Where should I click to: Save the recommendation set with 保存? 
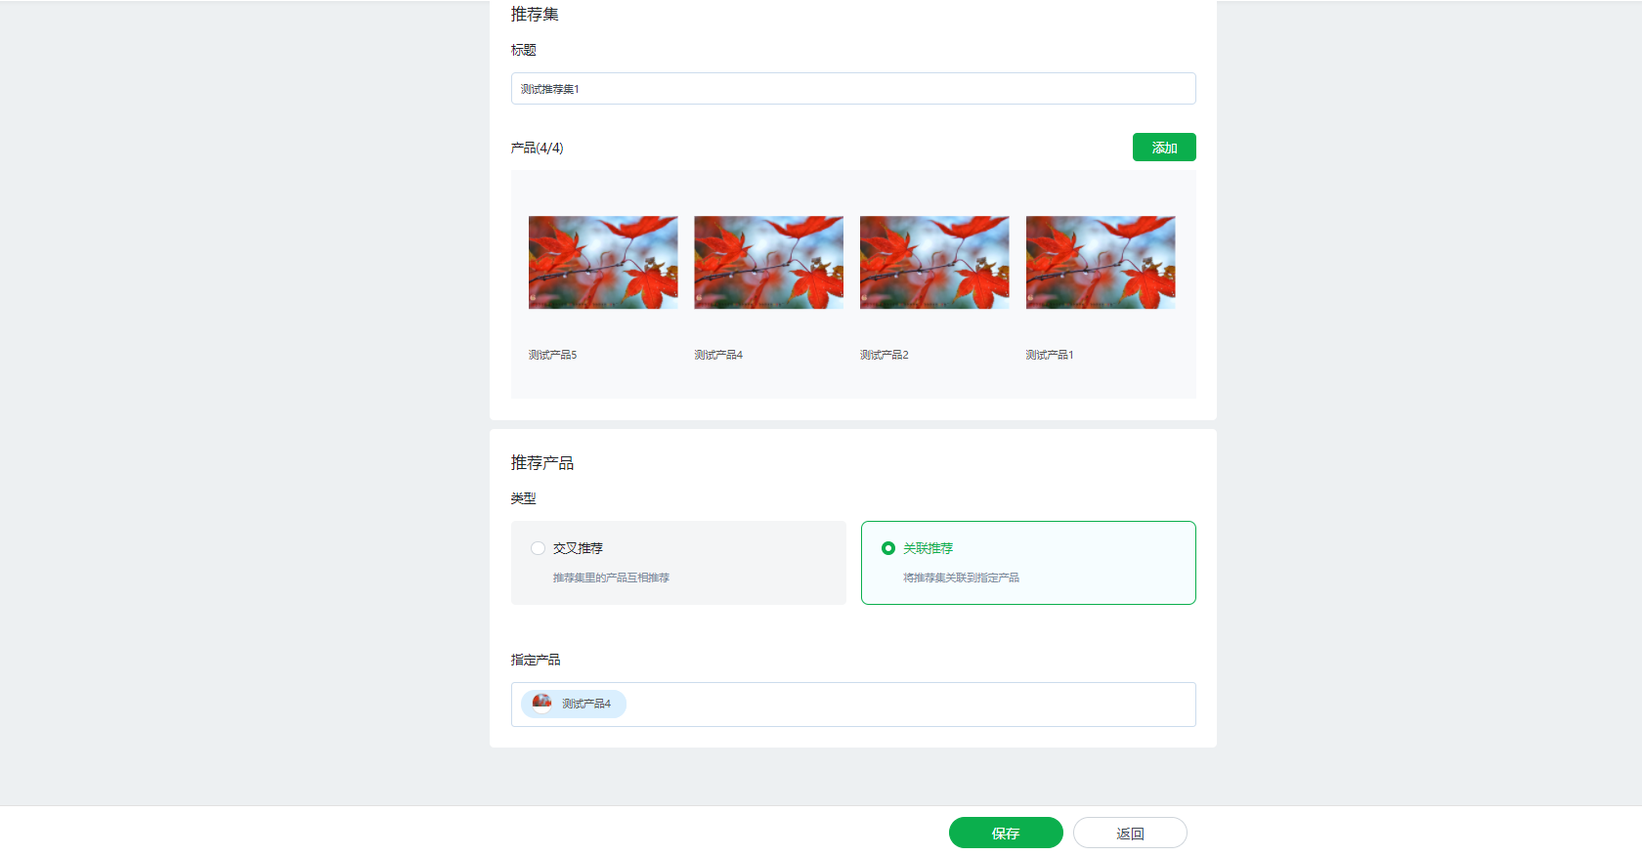1006,833
